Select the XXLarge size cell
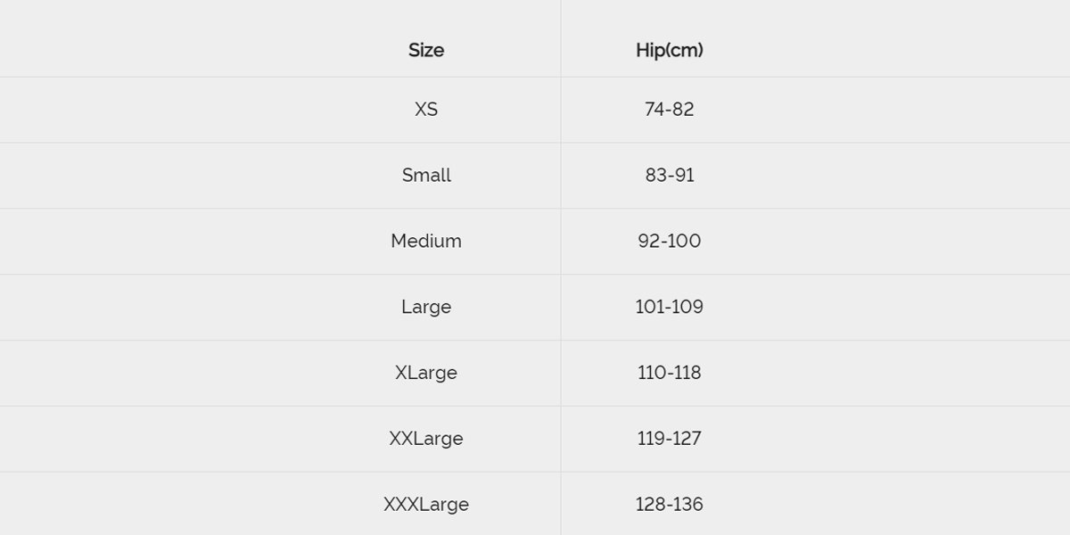This screenshot has width=1070, height=535. [x=426, y=440]
